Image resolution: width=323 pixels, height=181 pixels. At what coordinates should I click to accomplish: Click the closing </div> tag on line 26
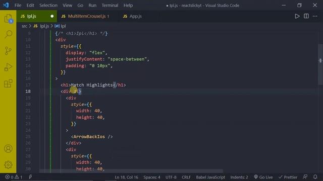coord(74,143)
